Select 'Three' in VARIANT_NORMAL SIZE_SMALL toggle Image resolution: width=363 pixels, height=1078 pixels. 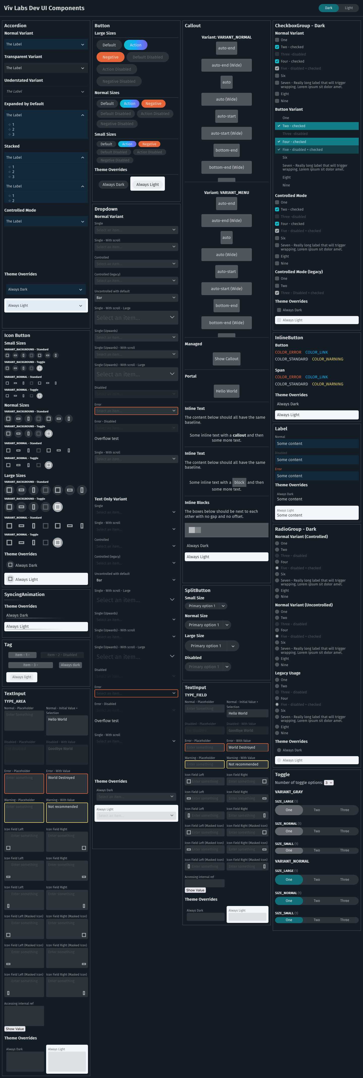[345, 920]
